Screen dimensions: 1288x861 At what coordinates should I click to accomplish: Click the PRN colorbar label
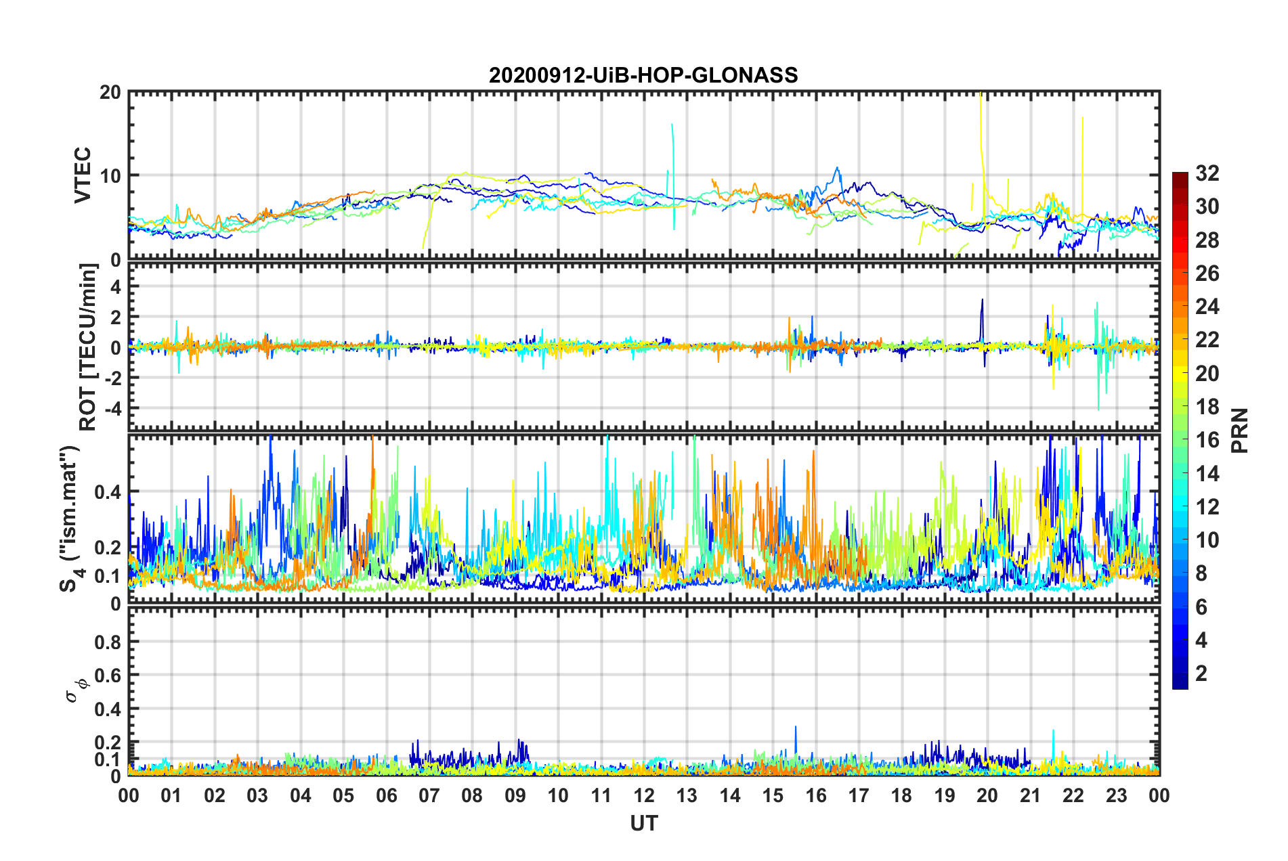click(1239, 430)
